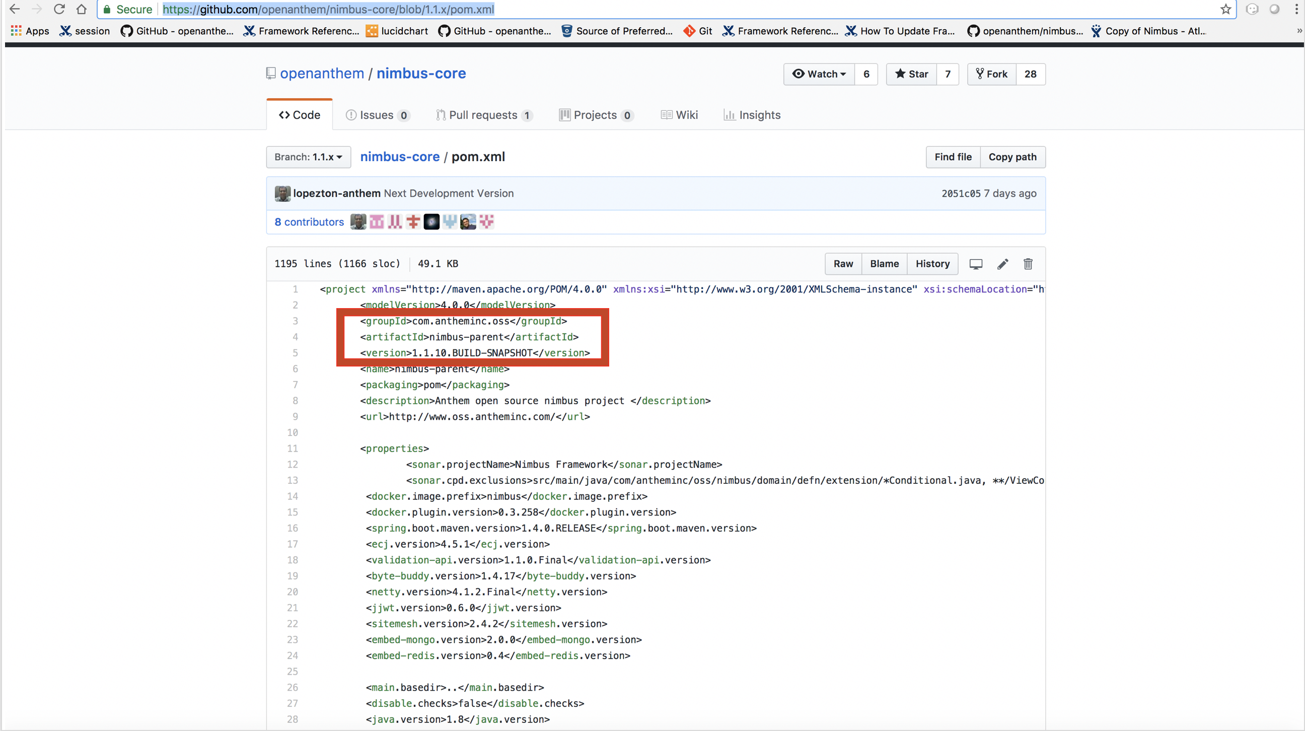Open Watch notifications dropdown
This screenshot has width=1305, height=731.
pos(819,74)
